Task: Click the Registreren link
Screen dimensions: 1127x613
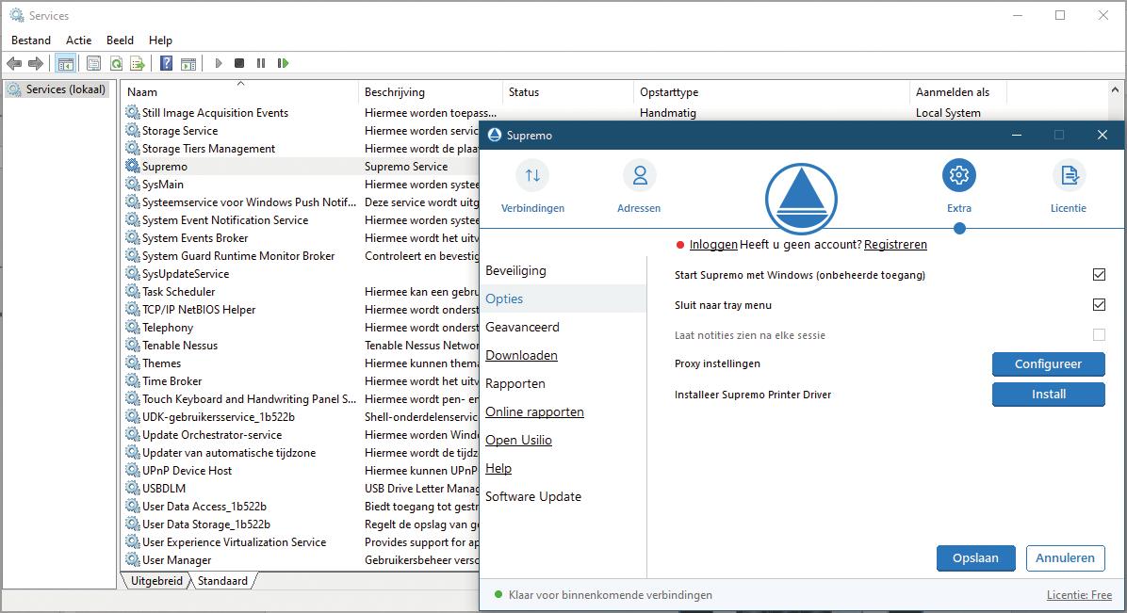Action: pos(895,244)
